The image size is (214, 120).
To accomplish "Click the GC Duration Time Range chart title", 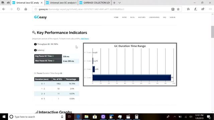I will tap(130, 46).
